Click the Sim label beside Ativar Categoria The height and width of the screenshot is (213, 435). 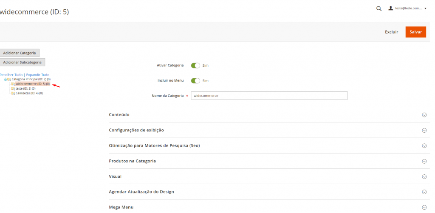tap(205, 65)
